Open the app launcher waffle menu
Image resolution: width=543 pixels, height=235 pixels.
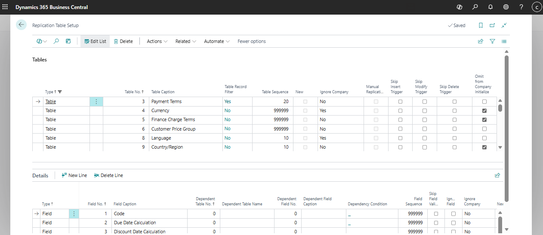5,7
